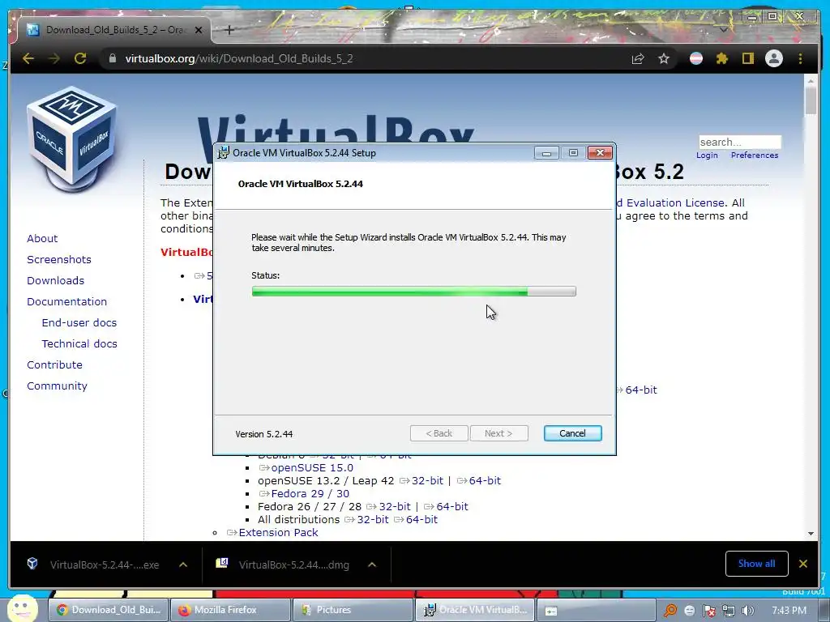Click the VirtualBox cube logo
This screenshot has width=830, height=622.
pos(72,138)
